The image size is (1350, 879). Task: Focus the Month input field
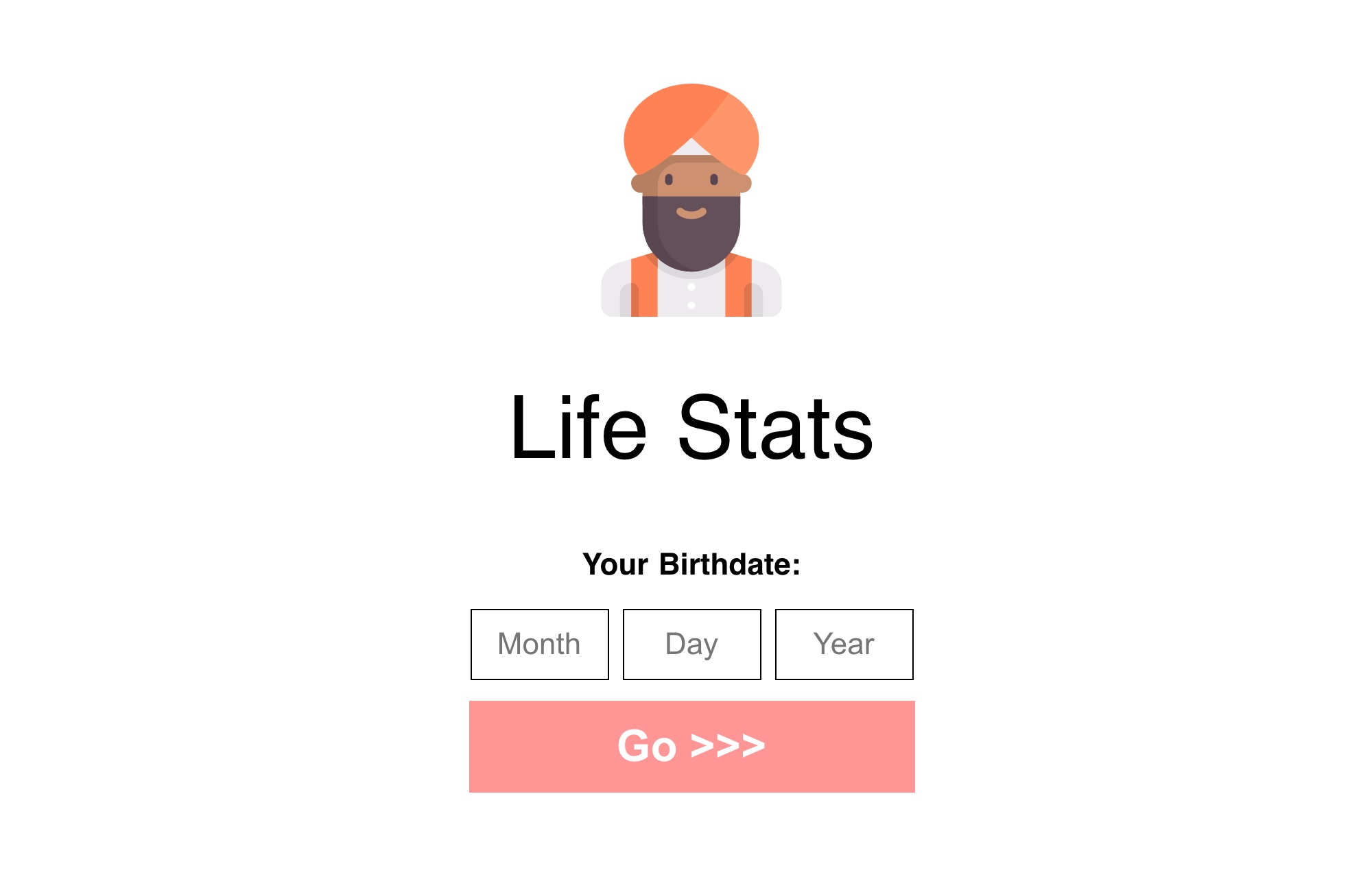click(540, 645)
